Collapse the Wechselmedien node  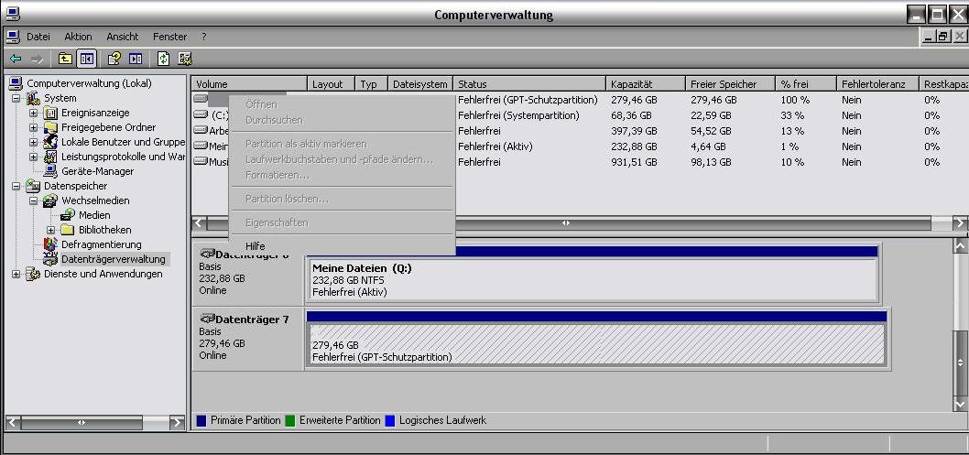[x=33, y=200]
